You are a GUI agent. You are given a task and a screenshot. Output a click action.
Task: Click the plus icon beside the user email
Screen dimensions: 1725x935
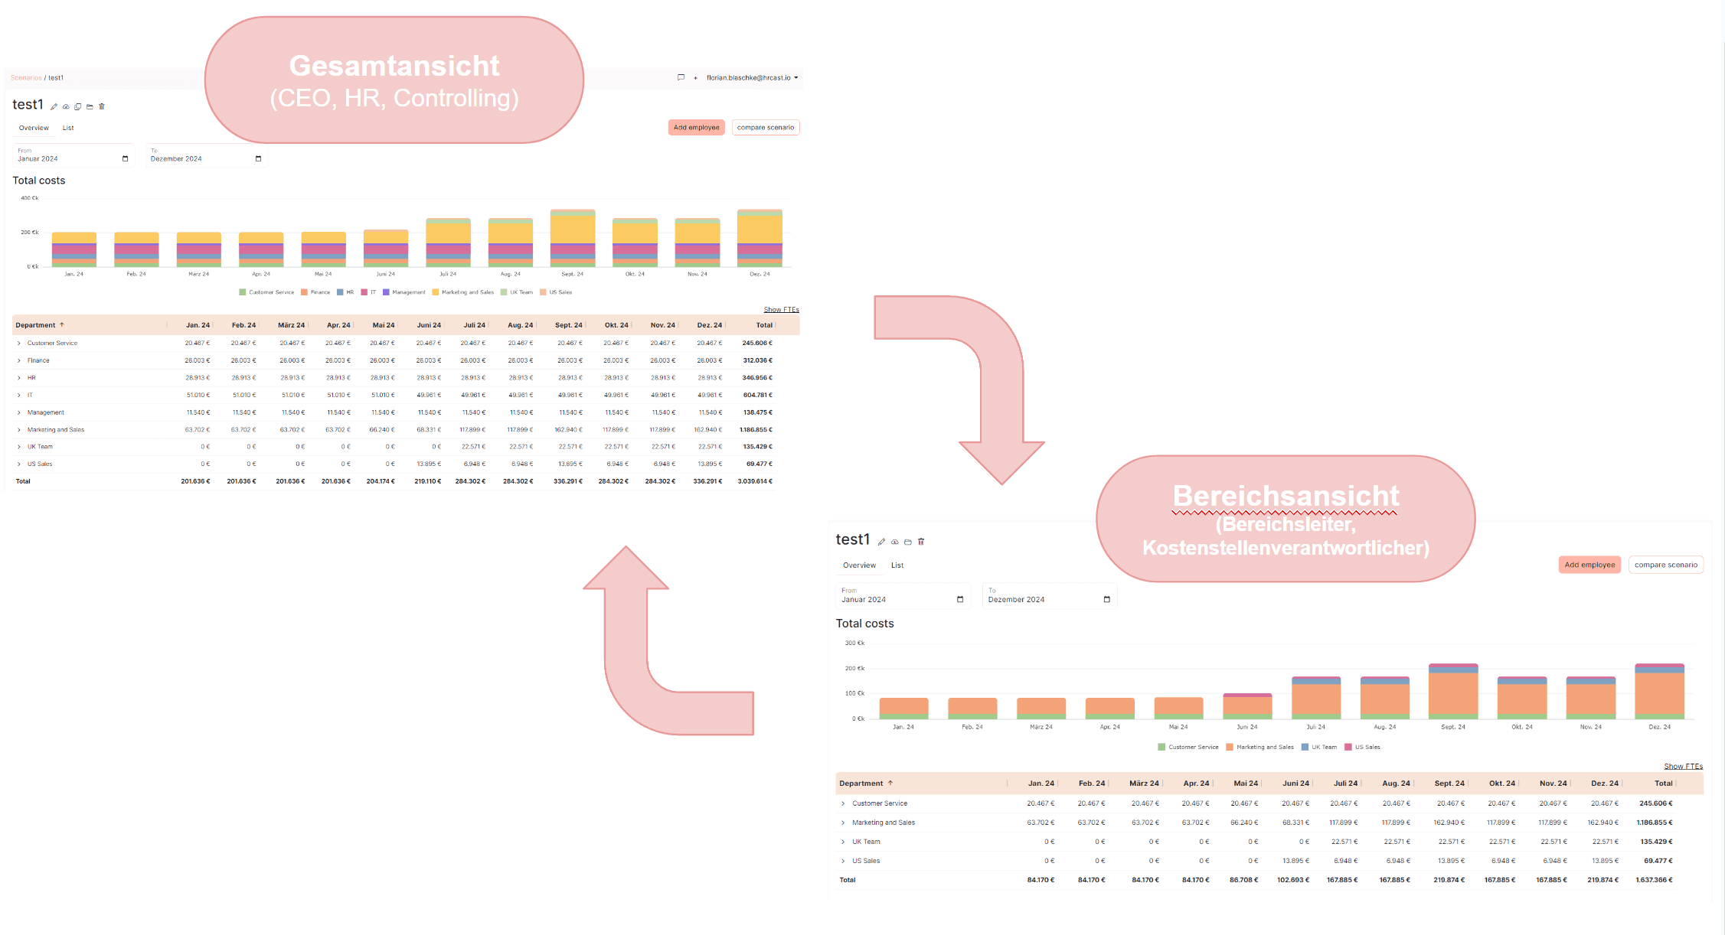click(695, 78)
